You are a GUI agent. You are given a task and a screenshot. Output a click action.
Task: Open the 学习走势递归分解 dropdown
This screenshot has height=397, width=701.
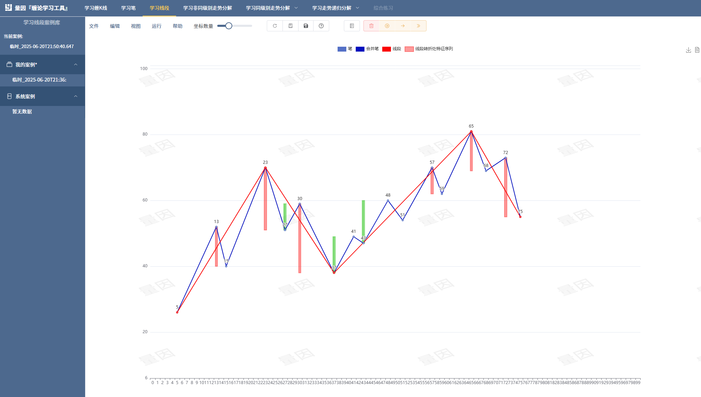(335, 8)
